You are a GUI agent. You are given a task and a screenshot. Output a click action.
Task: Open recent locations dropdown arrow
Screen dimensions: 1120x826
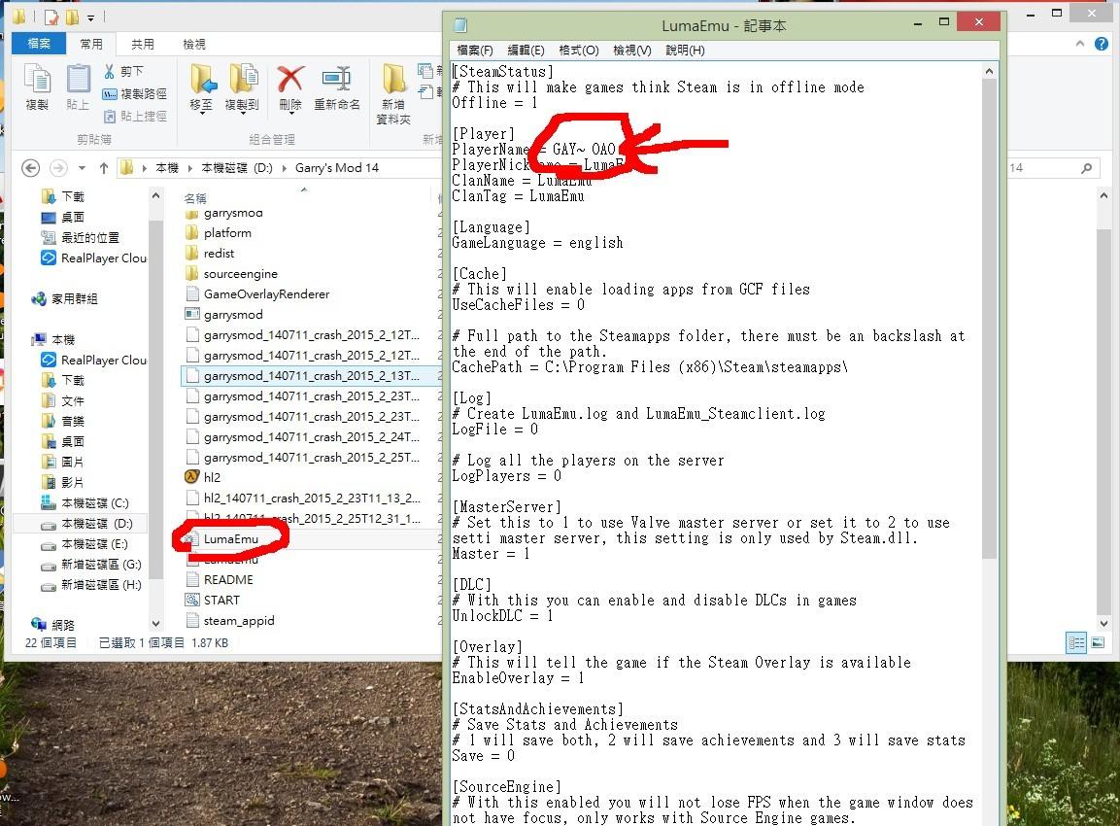pyautogui.click(x=82, y=168)
